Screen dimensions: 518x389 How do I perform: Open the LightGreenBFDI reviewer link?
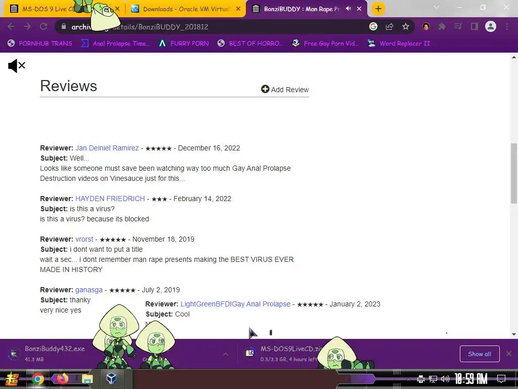[x=235, y=304]
